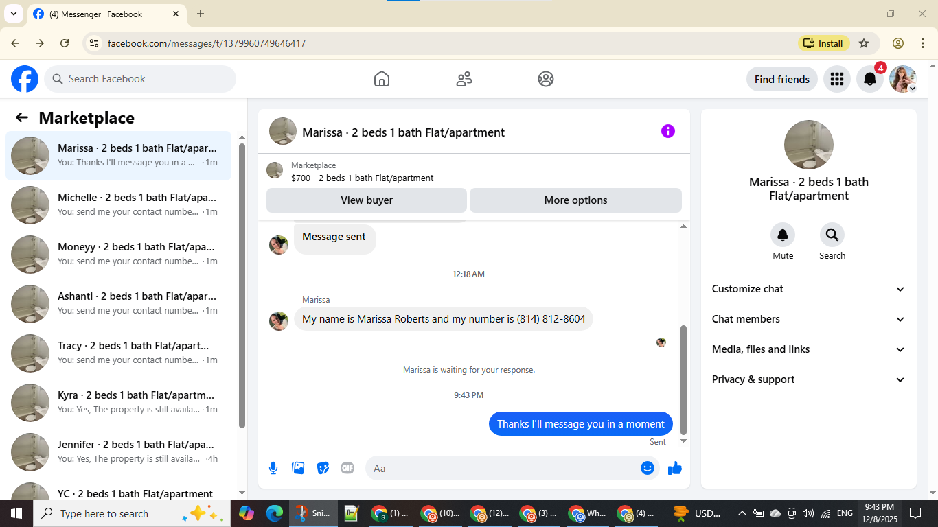The width and height of the screenshot is (938, 527).
Task: Click the chat messages scrollbar
Action: click(x=683, y=379)
